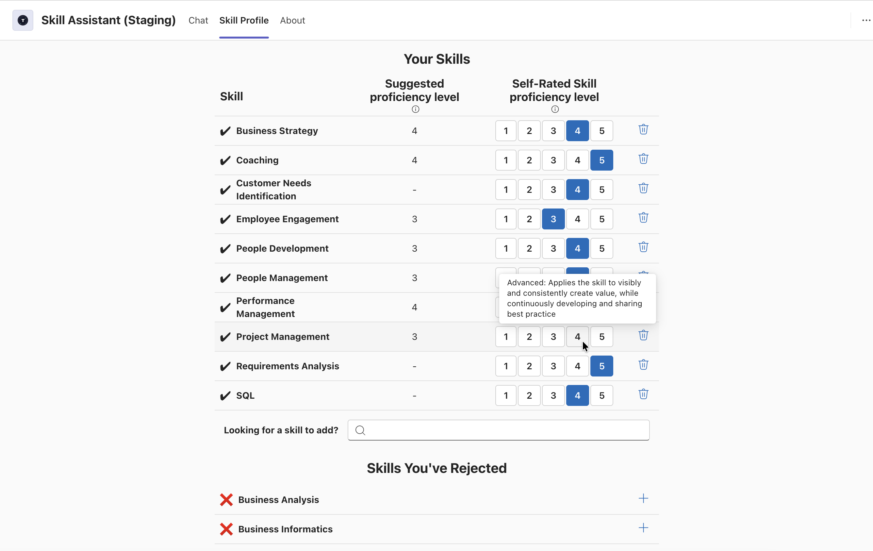
Task: Click the info icon under Self-Rated Skill heading
Action: point(554,109)
